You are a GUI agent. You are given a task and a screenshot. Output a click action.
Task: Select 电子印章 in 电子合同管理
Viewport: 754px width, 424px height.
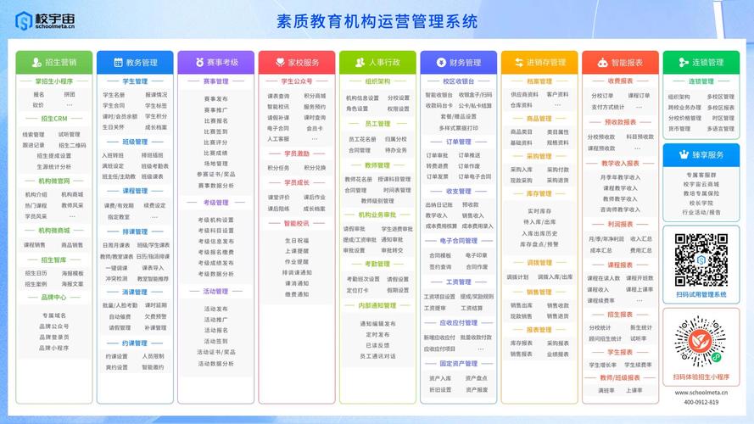[476, 255]
